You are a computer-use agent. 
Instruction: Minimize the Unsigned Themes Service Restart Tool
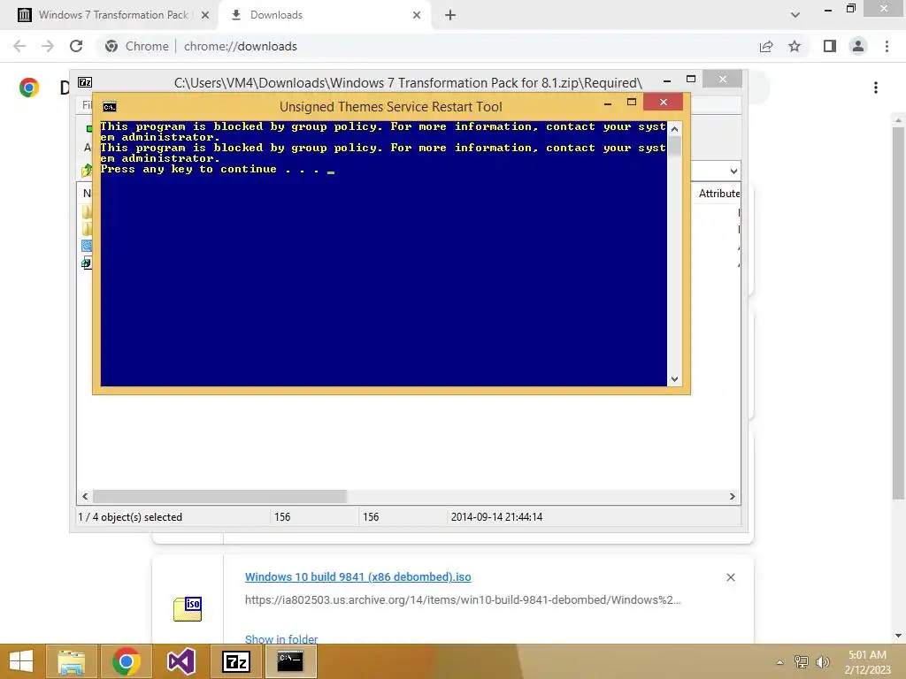tap(607, 103)
